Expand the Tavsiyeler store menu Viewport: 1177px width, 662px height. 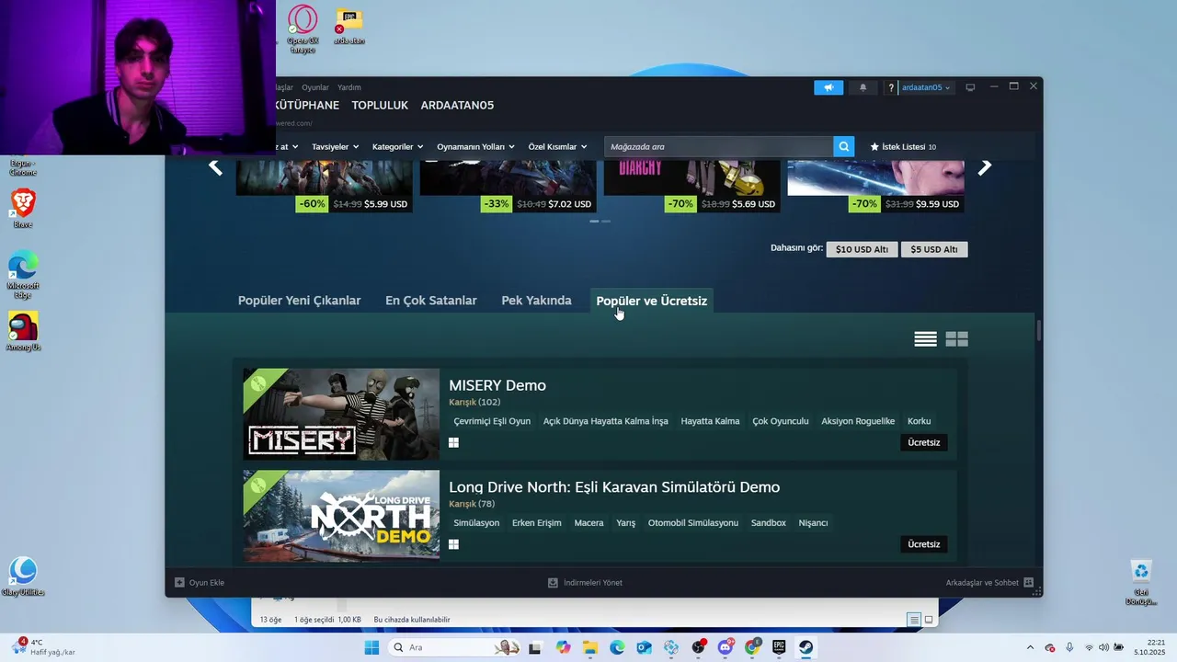(x=336, y=146)
